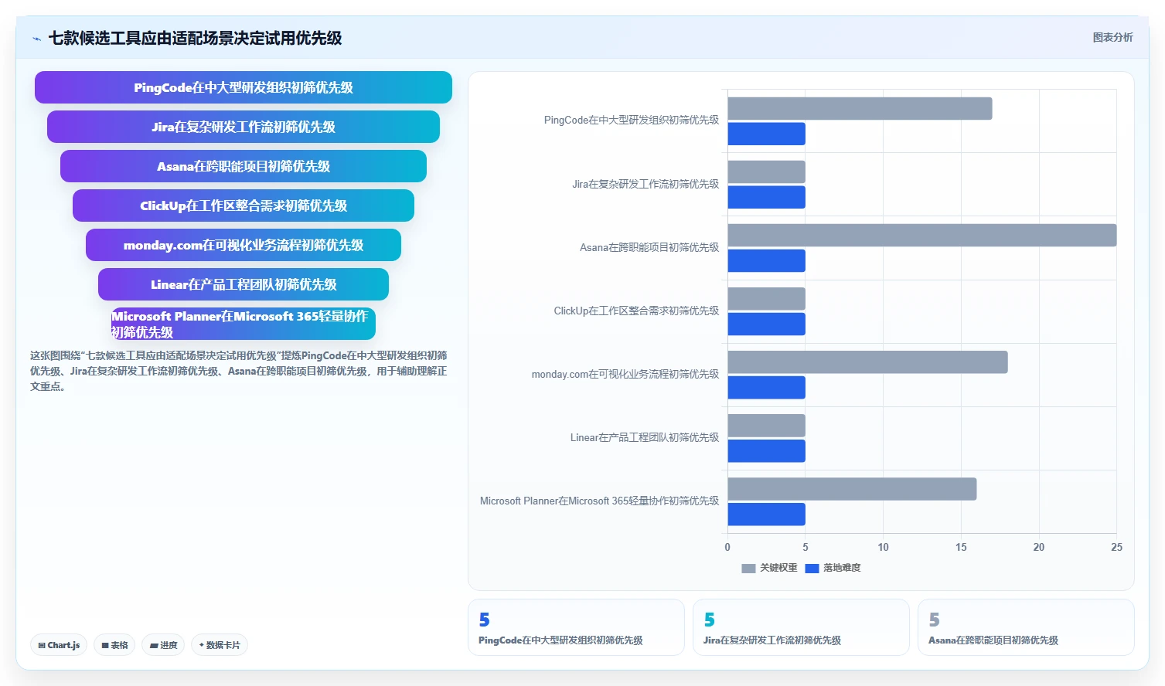Open the Jira data card
Image resolution: width=1165 pixels, height=686 pixels.
801,627
